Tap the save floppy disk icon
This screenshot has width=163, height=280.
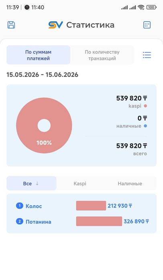tap(11, 25)
